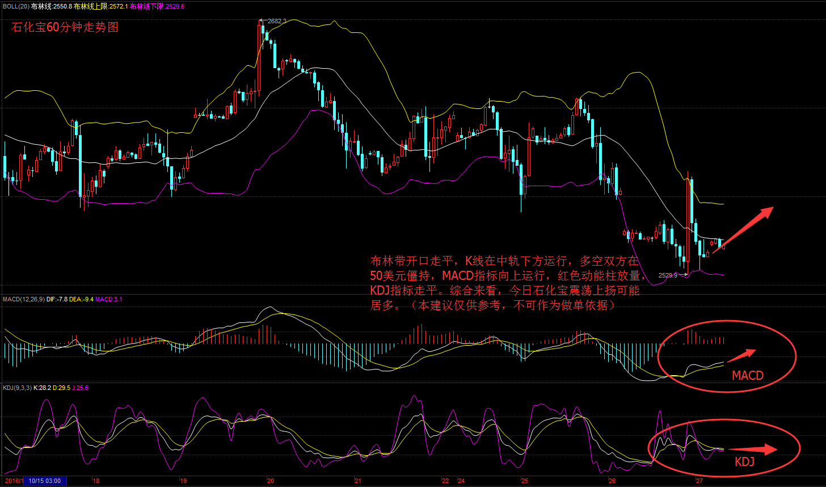The width and height of the screenshot is (826, 487).
Task: Click the red arrow beside MACD annotation
Action: (x=741, y=355)
